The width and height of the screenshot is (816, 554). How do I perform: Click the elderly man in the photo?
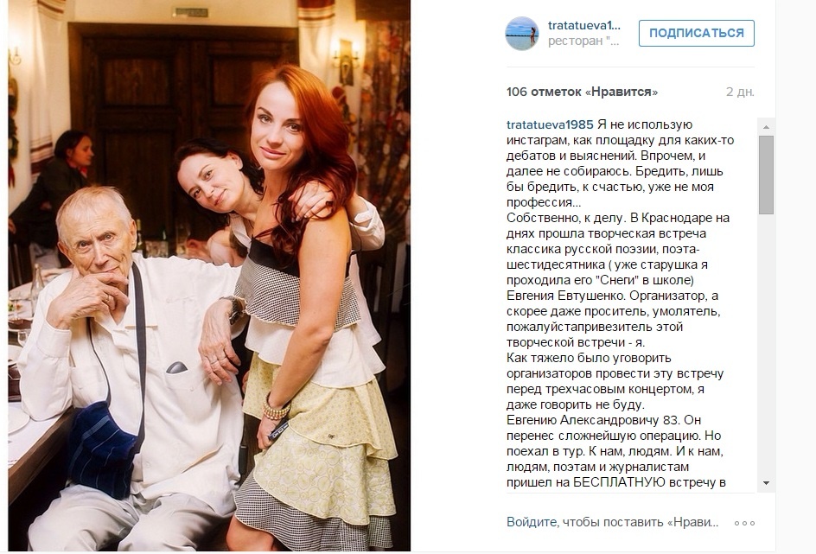119,364
